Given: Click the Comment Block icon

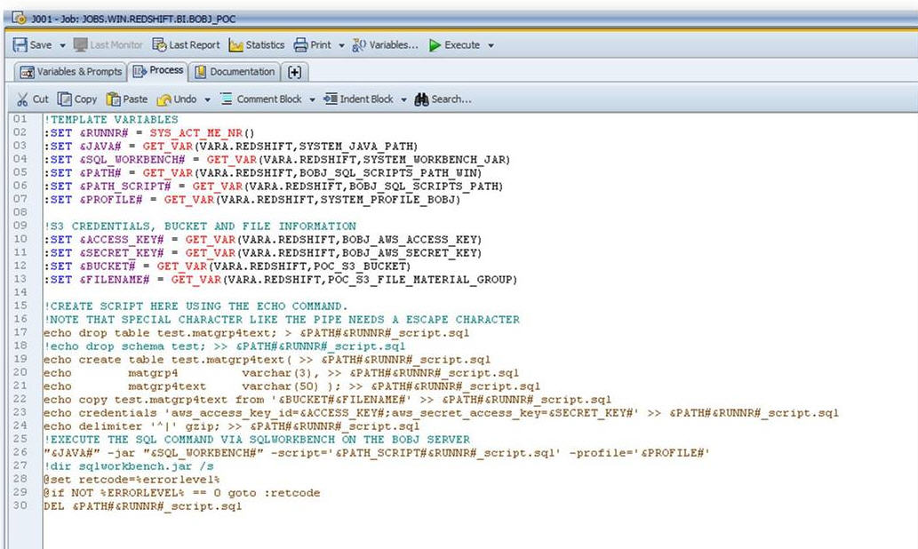Looking at the screenshot, I should point(226,99).
